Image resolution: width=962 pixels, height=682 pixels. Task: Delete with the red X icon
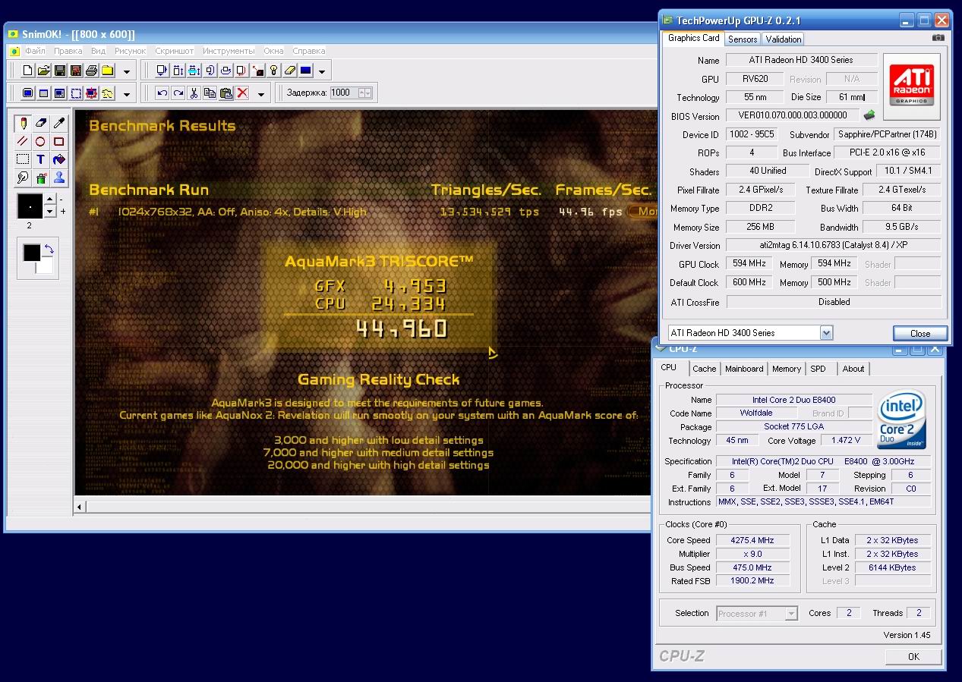tap(242, 93)
